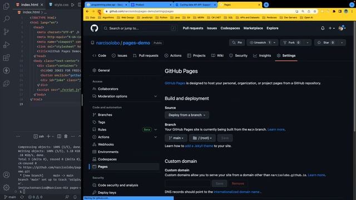356x200 pixels.
Task: Click pages-demo repository link
Action: (136, 43)
